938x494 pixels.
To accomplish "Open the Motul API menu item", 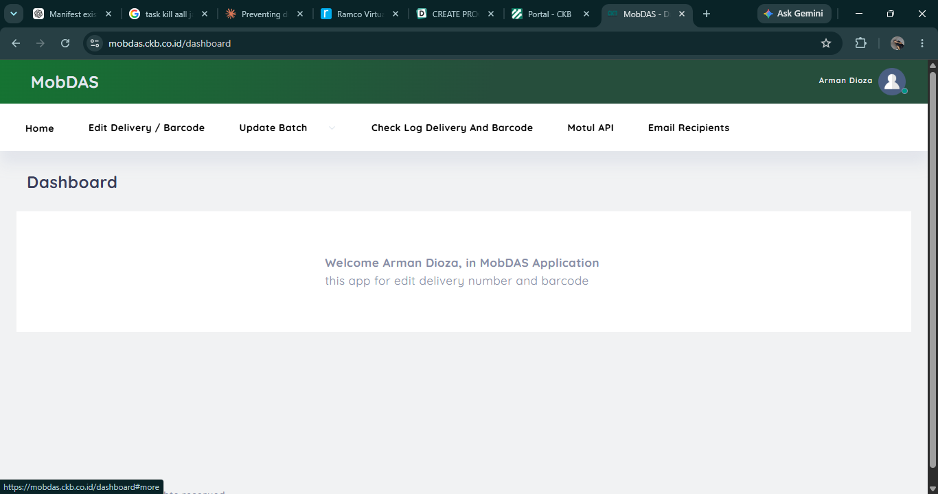I will (x=591, y=128).
